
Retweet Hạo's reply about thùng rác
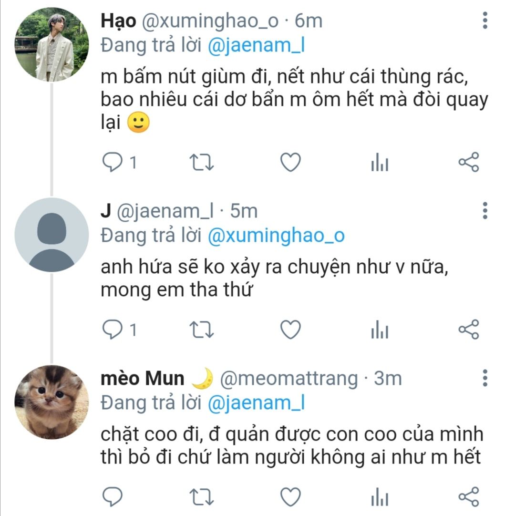(x=202, y=163)
